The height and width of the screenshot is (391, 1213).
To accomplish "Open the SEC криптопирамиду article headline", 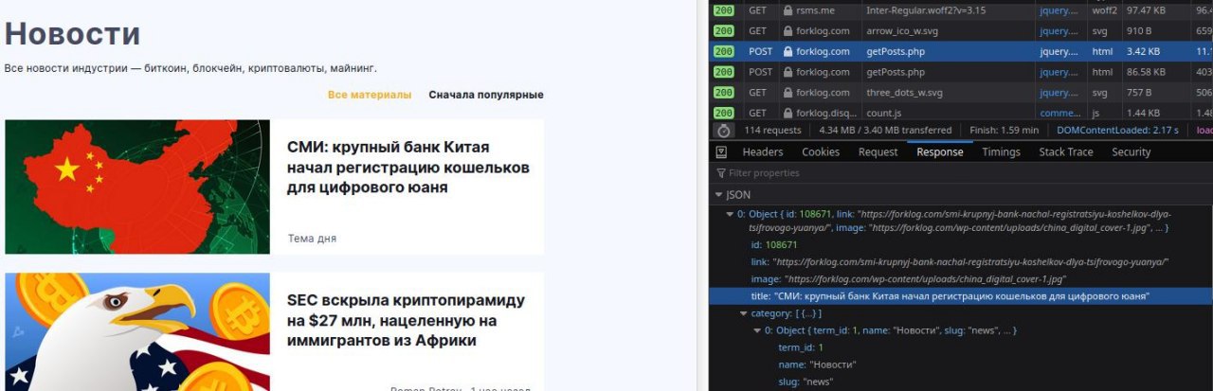I will (406, 320).
